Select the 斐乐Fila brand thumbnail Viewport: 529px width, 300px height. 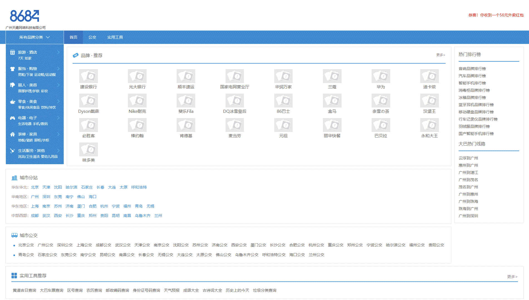(x=186, y=101)
